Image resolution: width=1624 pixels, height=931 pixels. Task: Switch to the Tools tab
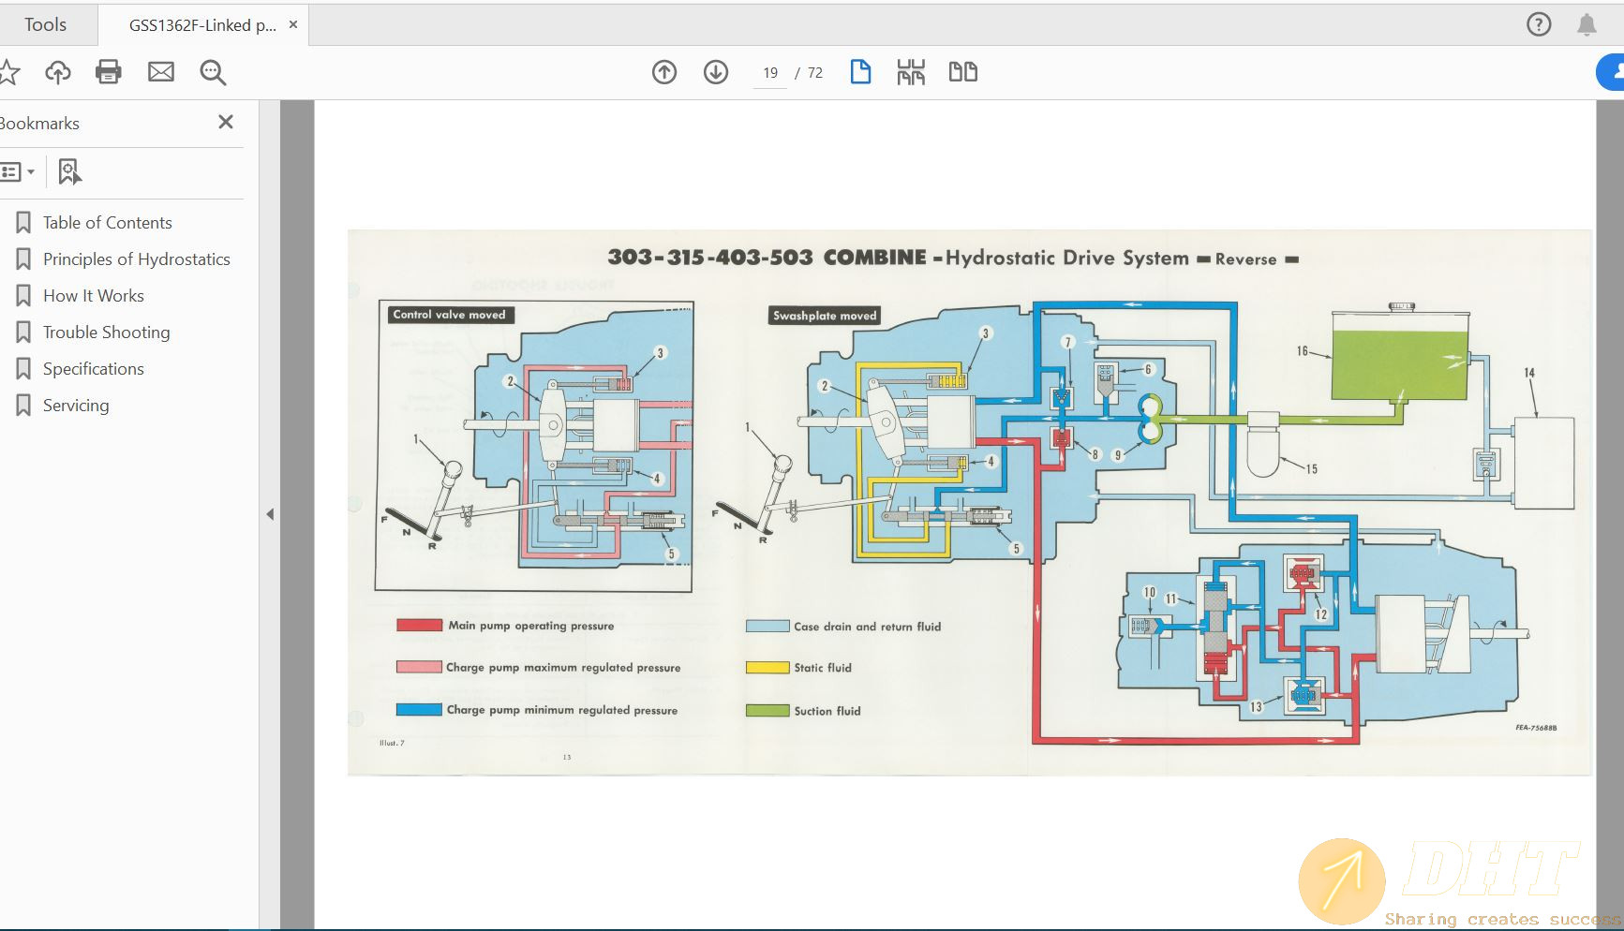click(x=45, y=24)
